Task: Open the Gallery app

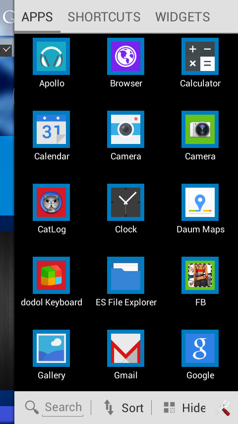Action: [x=52, y=349]
